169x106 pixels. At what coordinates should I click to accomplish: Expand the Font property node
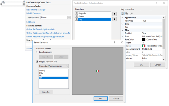[122, 36]
